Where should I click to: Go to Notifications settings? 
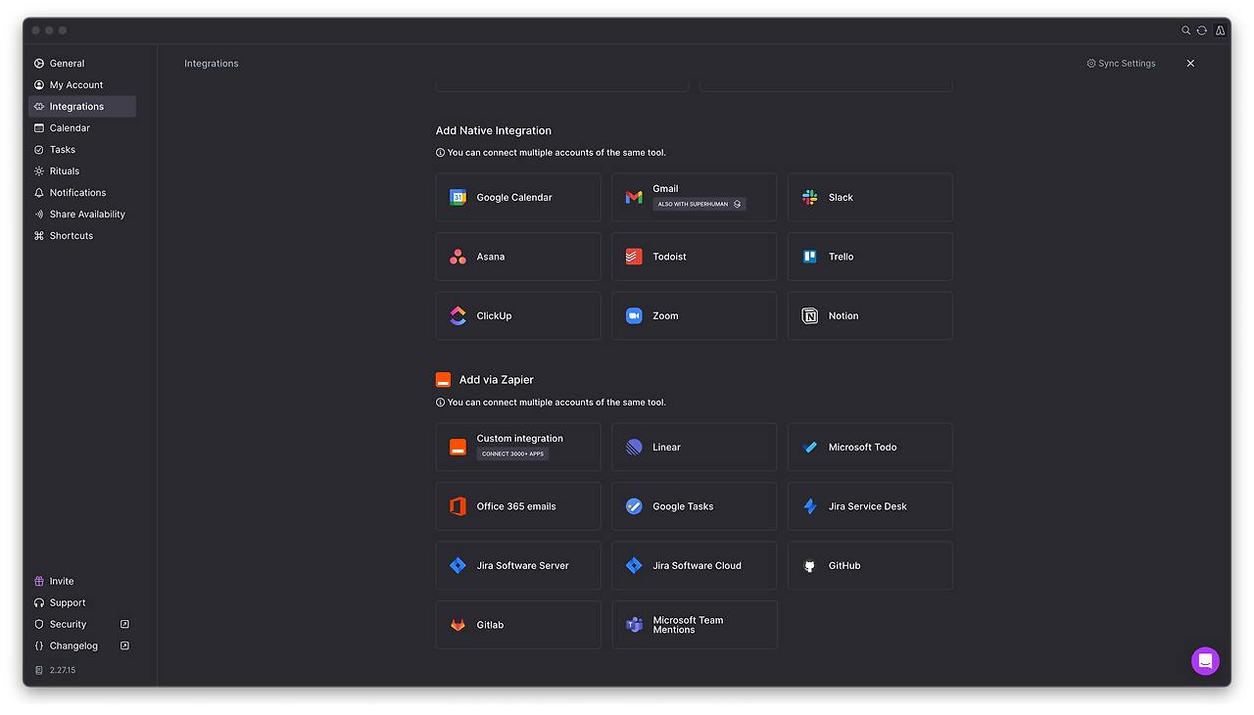point(82,193)
